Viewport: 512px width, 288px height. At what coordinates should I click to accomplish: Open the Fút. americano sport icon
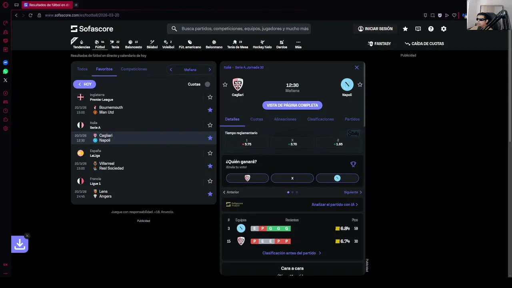190,44
